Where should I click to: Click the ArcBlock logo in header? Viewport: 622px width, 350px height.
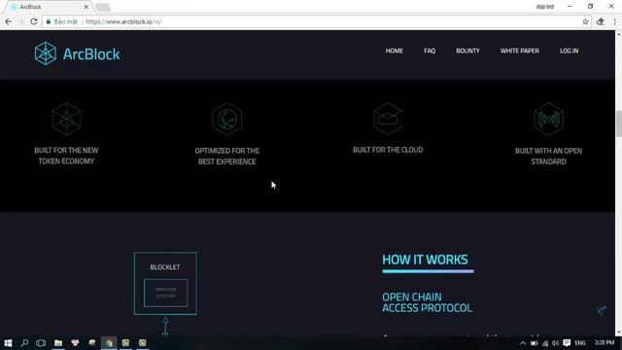coord(77,53)
